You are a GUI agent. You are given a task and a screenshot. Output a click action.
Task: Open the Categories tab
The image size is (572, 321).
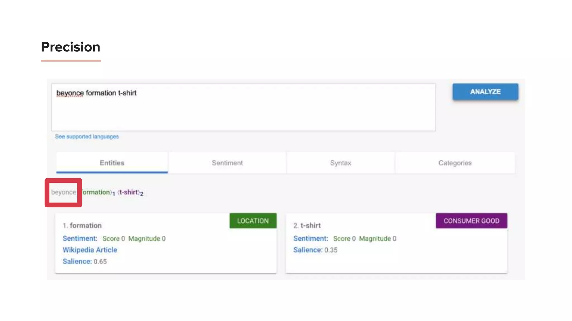455,163
